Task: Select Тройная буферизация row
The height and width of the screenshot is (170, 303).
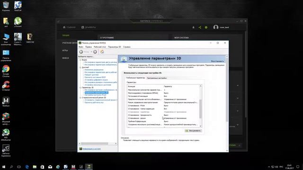Action: (x=163, y=121)
